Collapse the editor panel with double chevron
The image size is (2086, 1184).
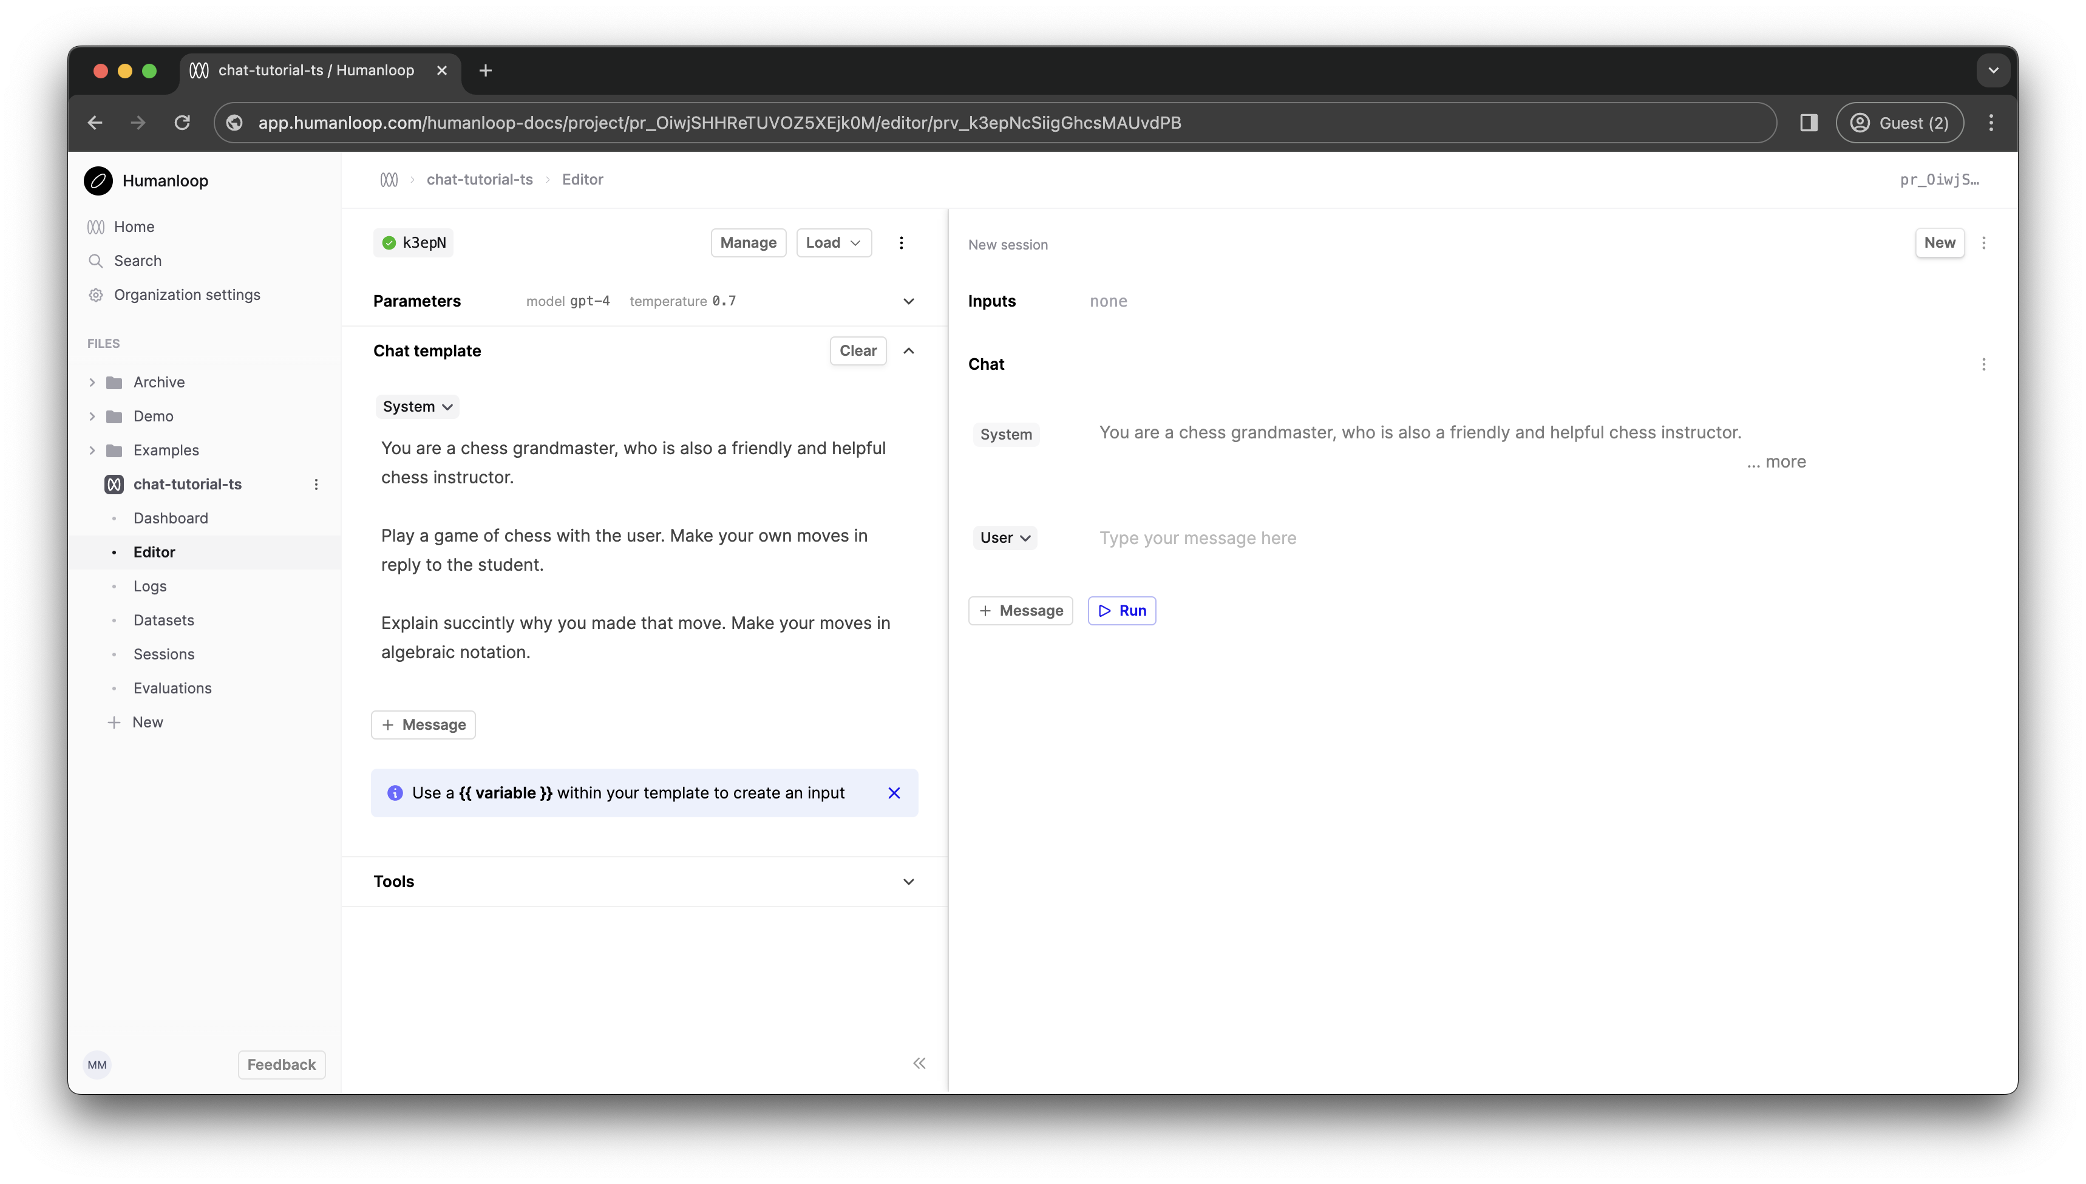click(x=919, y=1064)
